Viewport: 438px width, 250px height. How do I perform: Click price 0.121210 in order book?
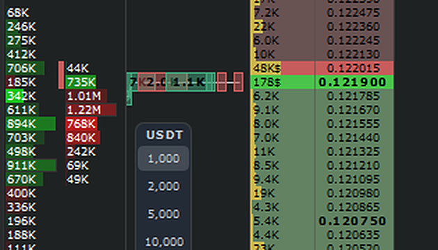(x=353, y=165)
